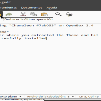The height and width of the screenshot is (101, 101).
Task: Click the word "extracted" in the editor
Action: coord(42,35)
